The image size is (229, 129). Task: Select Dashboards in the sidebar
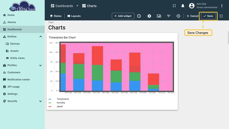click(x=22, y=30)
